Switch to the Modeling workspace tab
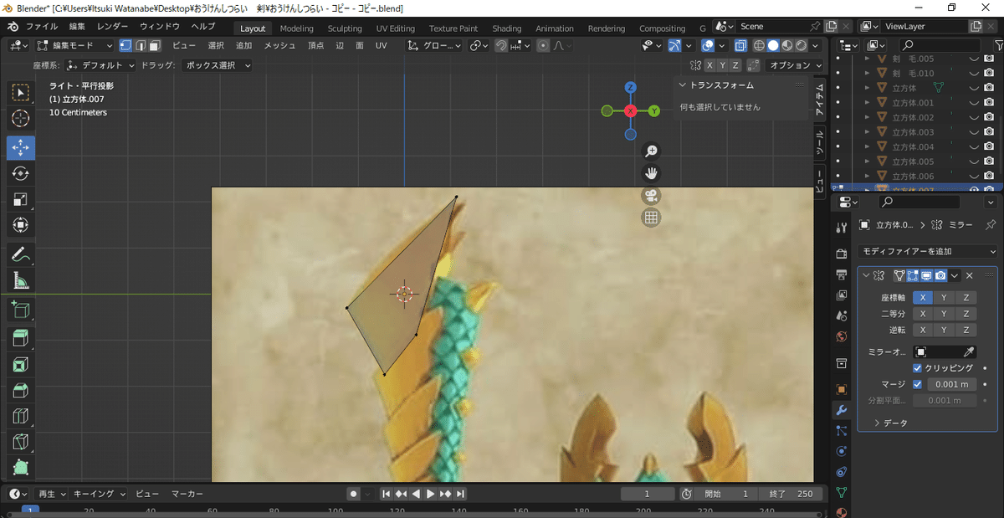The image size is (1004, 518). pyautogui.click(x=296, y=28)
